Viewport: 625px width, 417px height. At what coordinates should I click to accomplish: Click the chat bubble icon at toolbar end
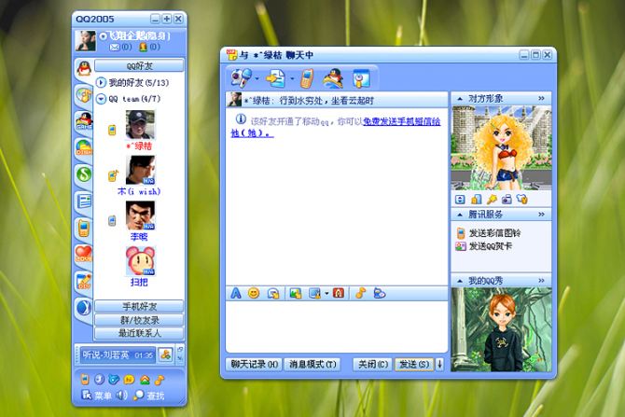pos(380,294)
